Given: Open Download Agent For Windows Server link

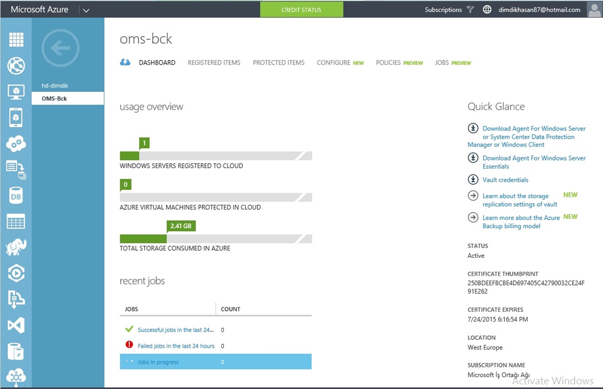Looking at the screenshot, I should [x=527, y=136].
